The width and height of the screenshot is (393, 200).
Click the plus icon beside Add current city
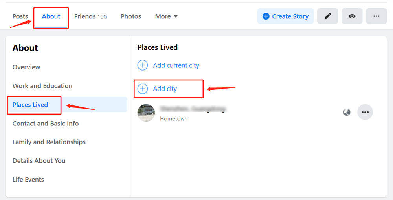click(143, 65)
